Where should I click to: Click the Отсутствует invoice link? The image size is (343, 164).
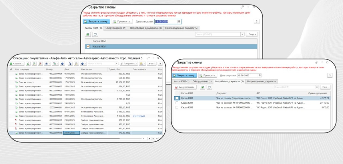139,116
